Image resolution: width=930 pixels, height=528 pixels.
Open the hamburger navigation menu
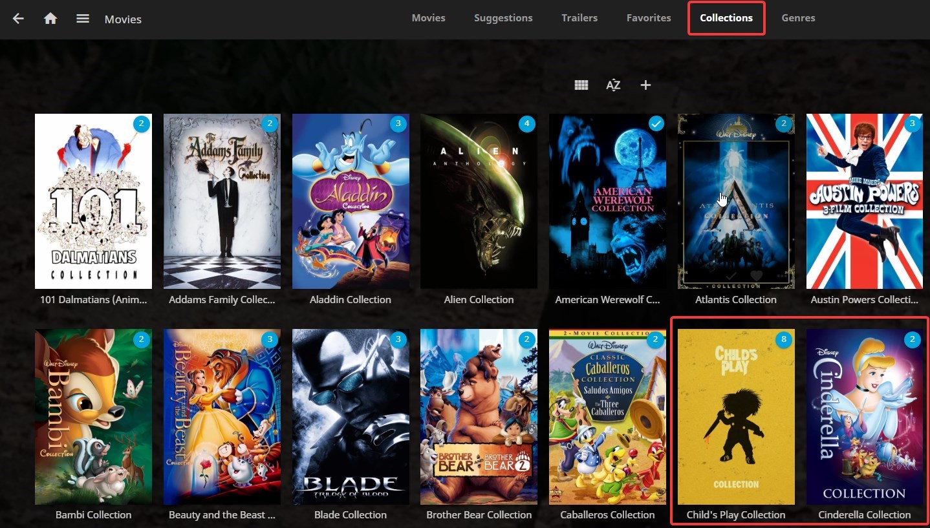pos(82,19)
